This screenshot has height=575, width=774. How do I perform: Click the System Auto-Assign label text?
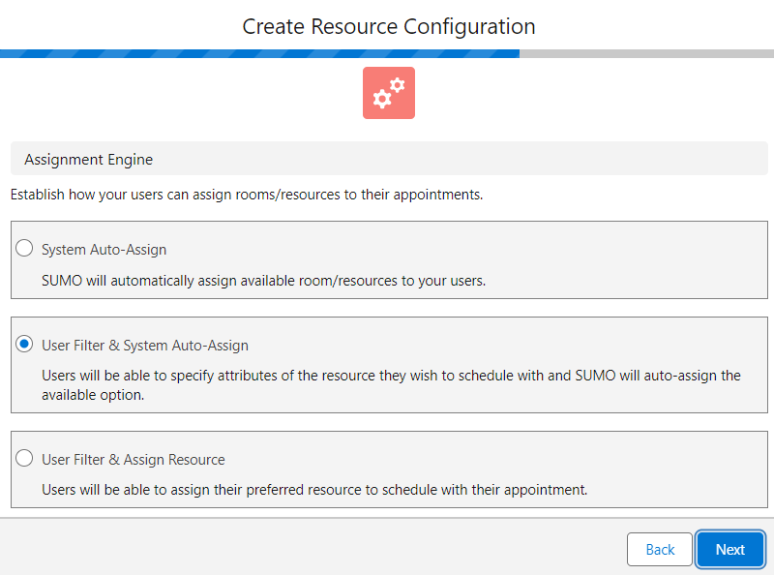click(104, 249)
